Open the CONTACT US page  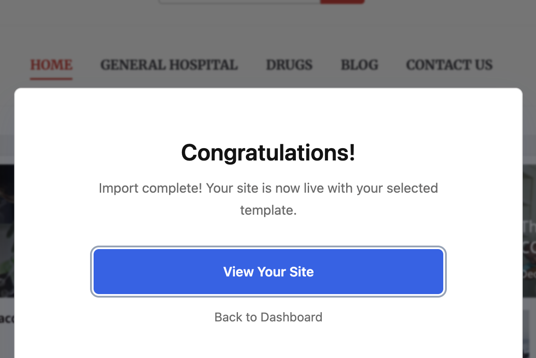449,65
